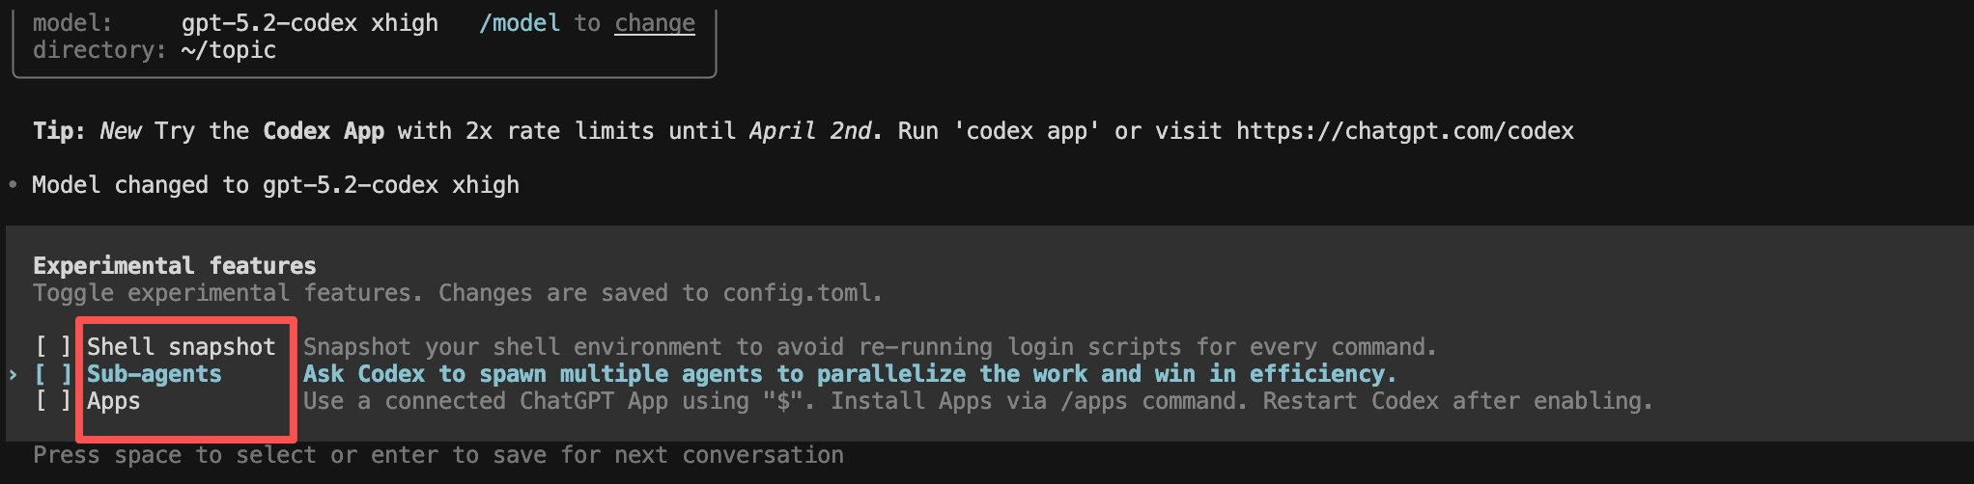The width and height of the screenshot is (1974, 484).
Task: Click the /model command text
Action: click(x=520, y=23)
